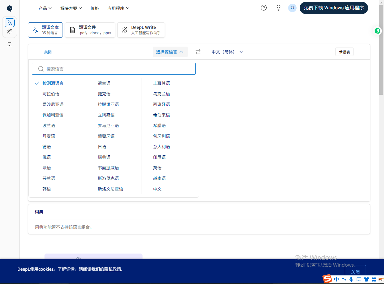The width and height of the screenshot is (384, 284).
Task: Click the swap languages arrows icon
Action: (x=198, y=52)
